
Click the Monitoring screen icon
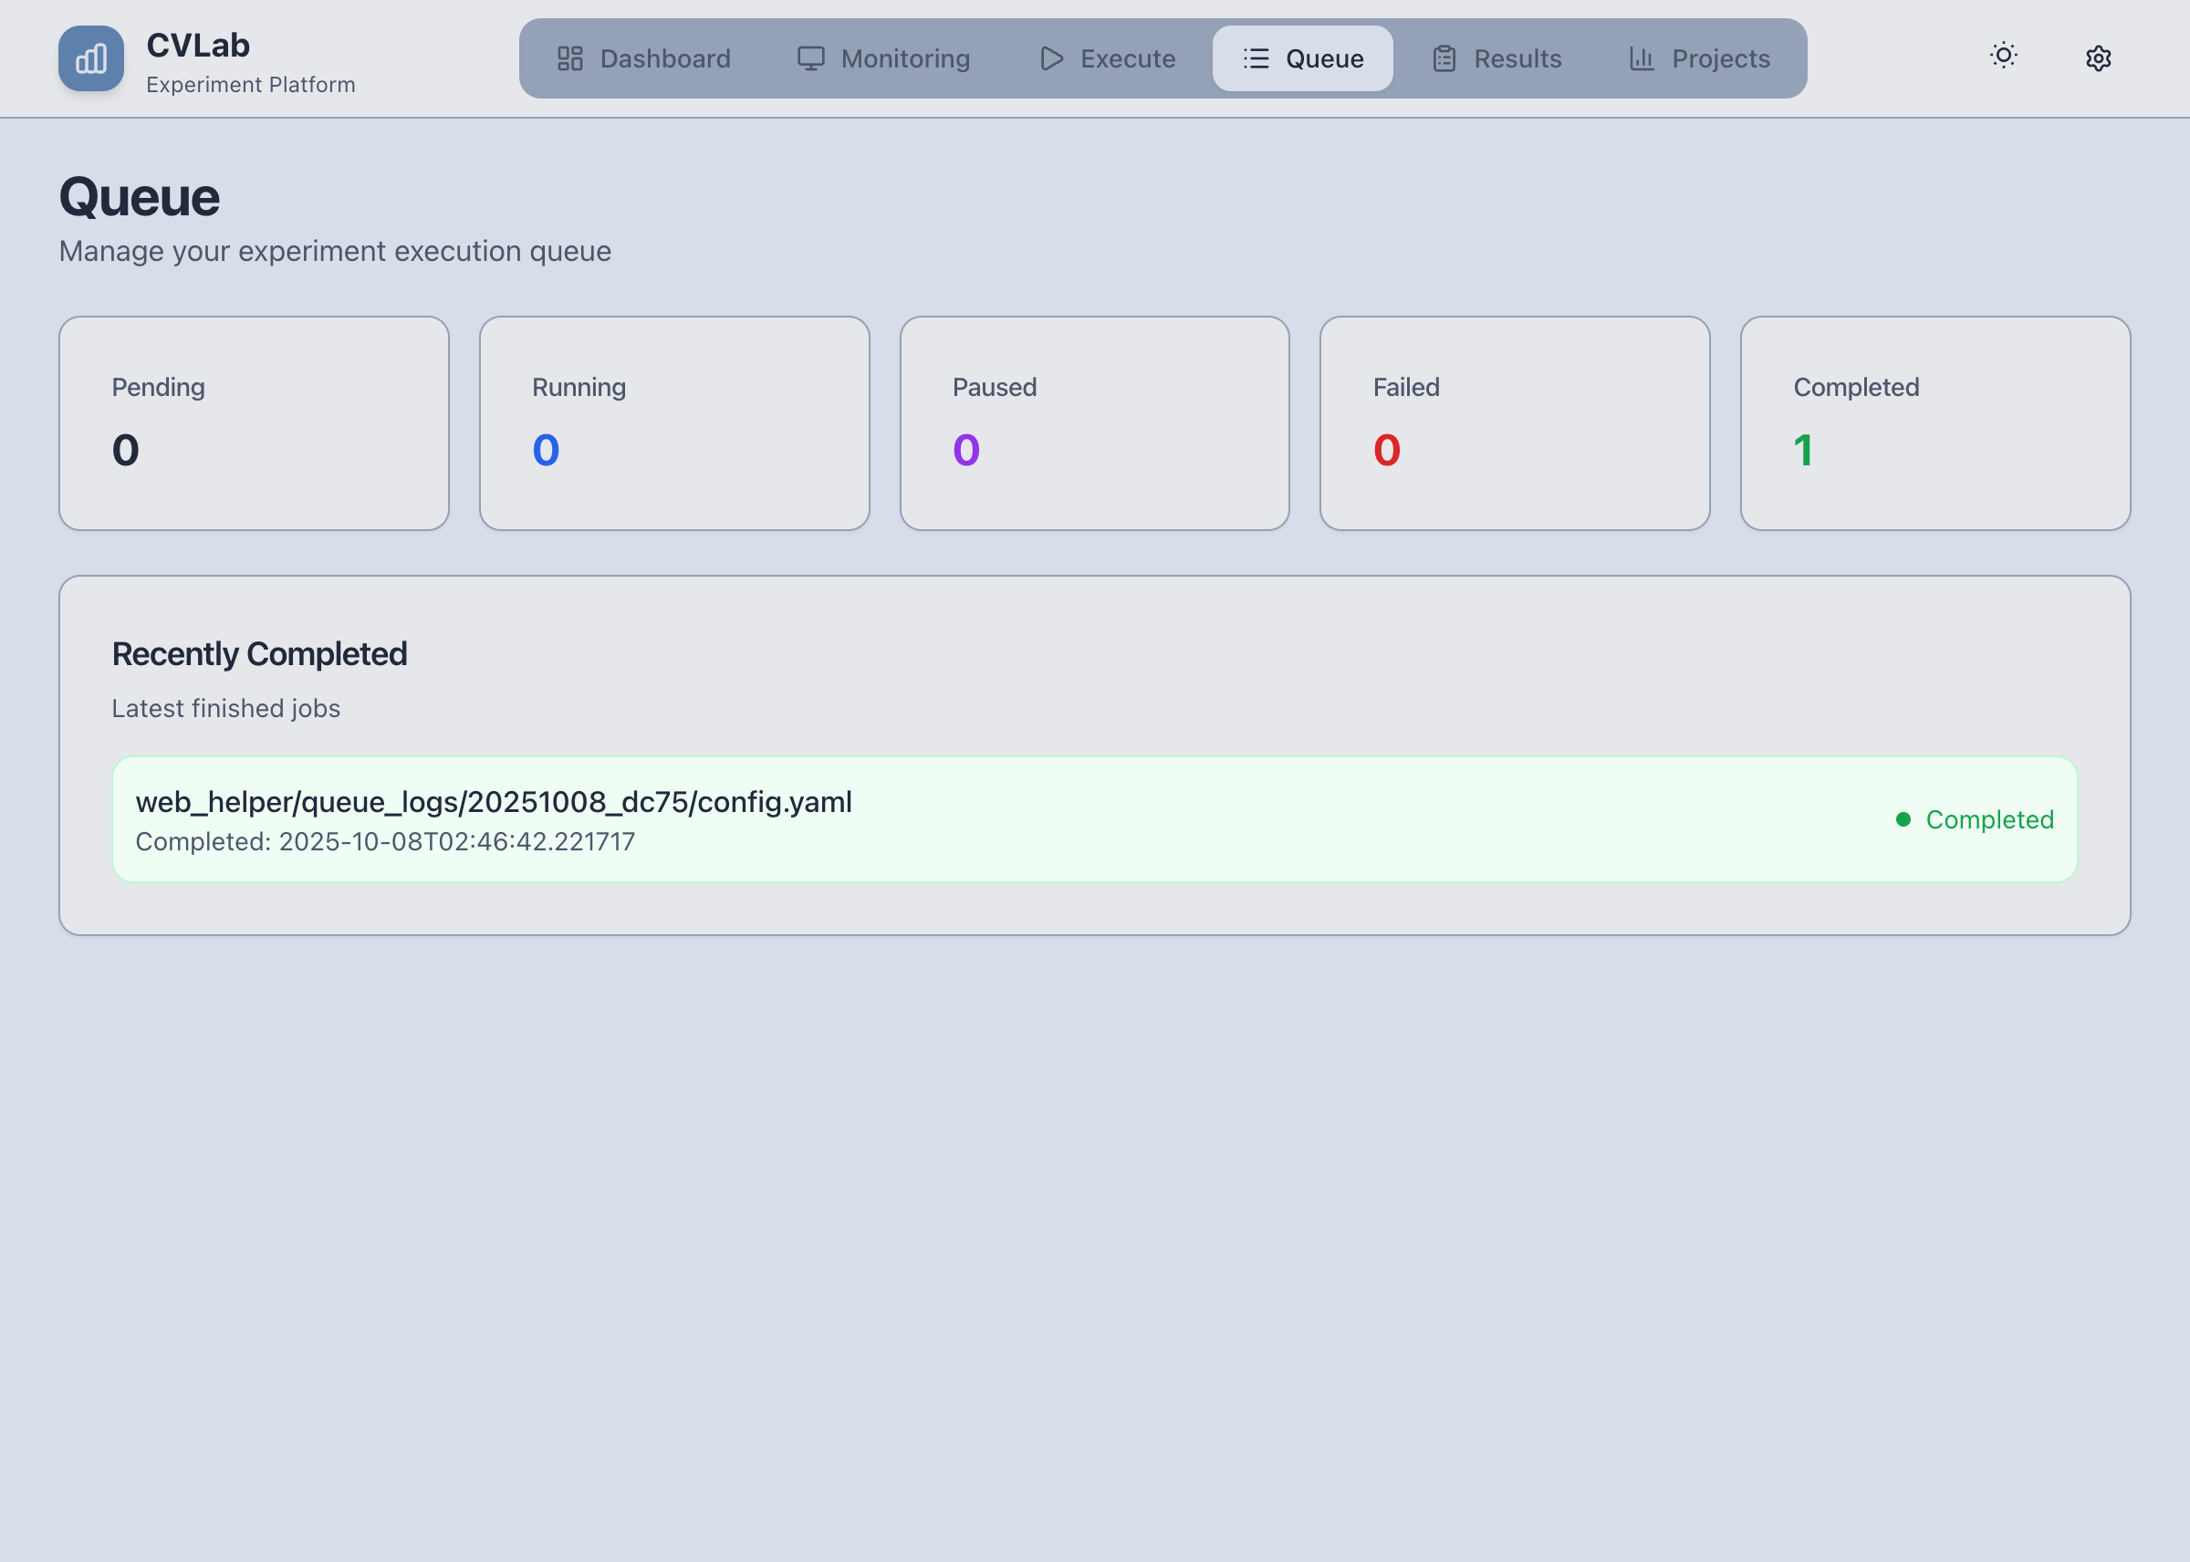809,58
